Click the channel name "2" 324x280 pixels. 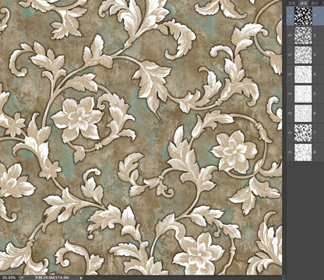point(315,35)
